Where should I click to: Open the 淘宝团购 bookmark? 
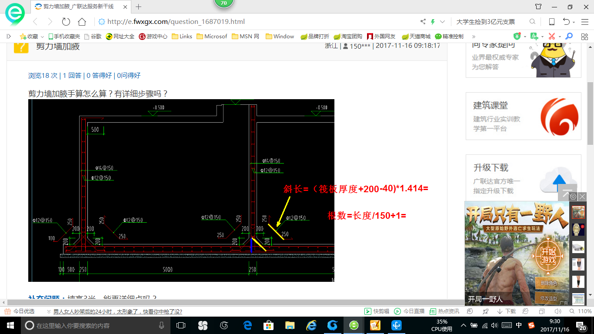pyautogui.click(x=348, y=37)
